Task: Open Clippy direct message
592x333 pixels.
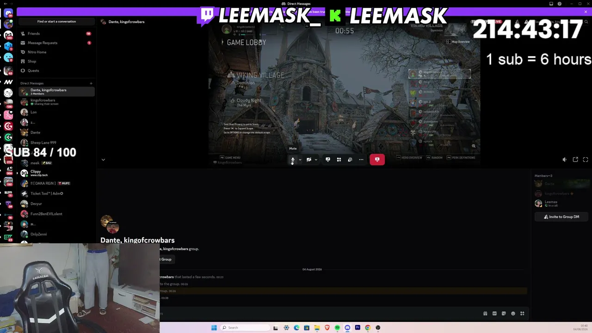Action: [x=56, y=173]
